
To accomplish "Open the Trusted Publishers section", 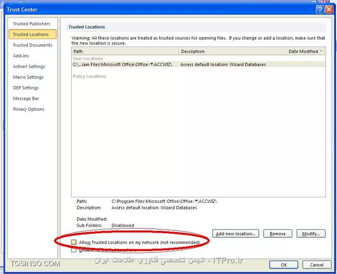I will [31, 24].
